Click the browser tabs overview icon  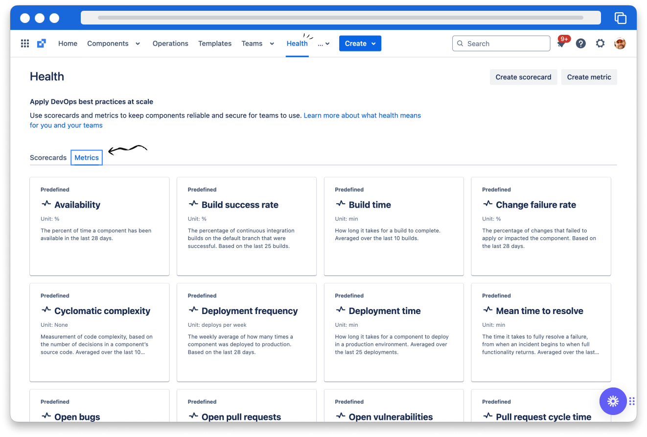click(x=621, y=18)
